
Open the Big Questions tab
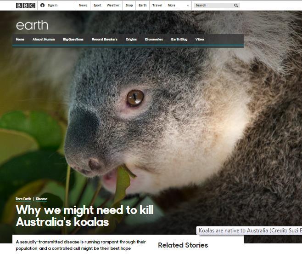[x=73, y=40]
